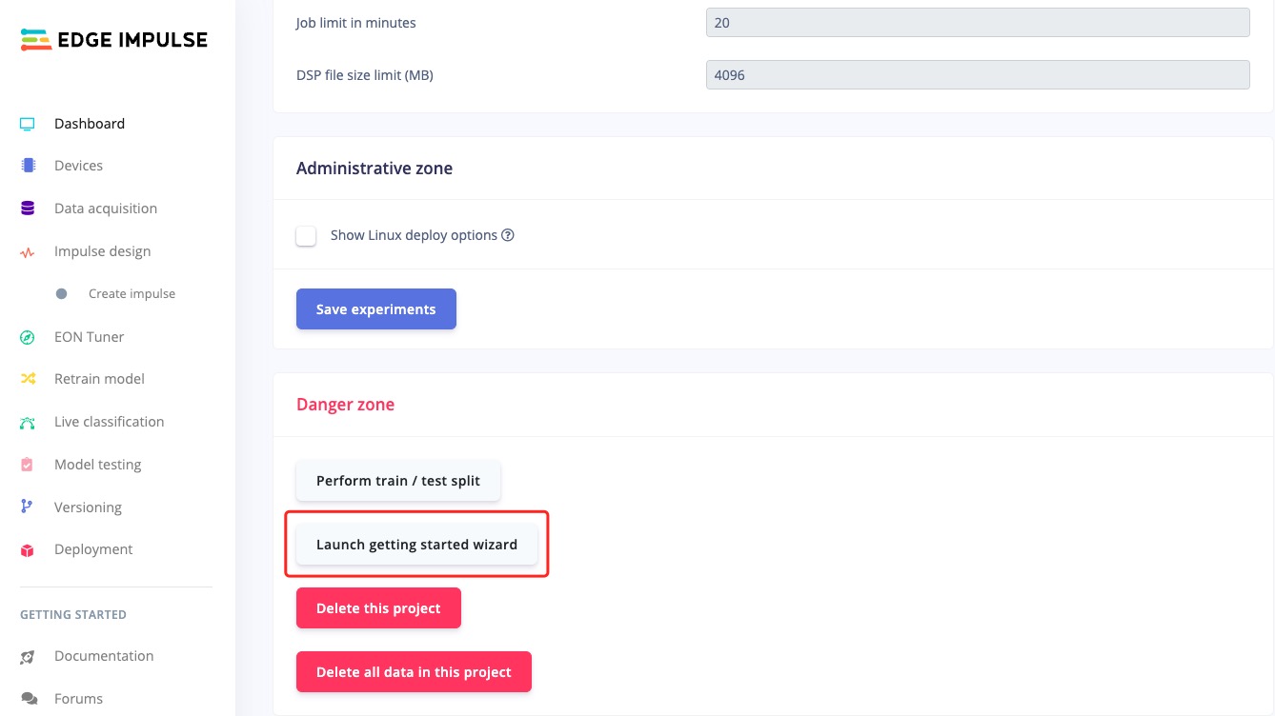Open the Forums sidebar item

coord(78,699)
